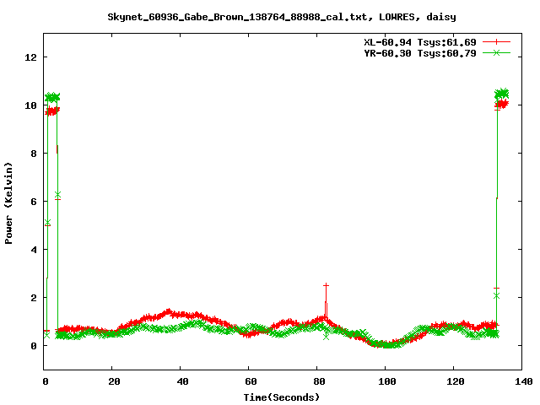
Task: Click the green legend line sample marker
Action: (x=496, y=52)
